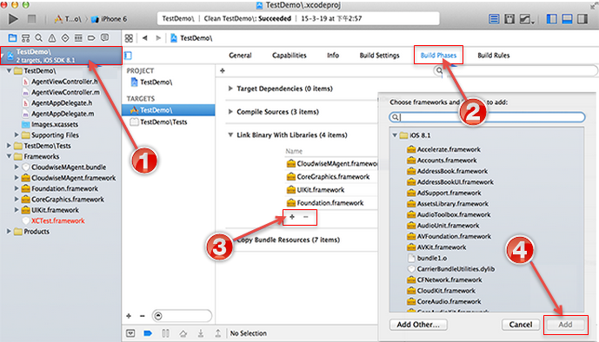Go back in editor history
The width and height of the screenshot is (599, 342).
pos(145,38)
